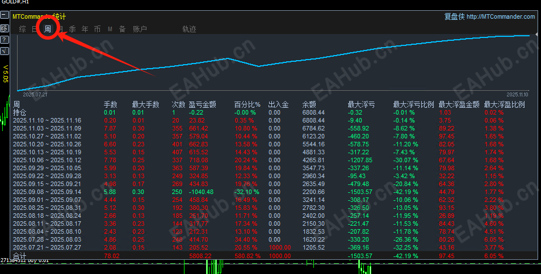
Task: Select week row 2025.09.08 ~ 2025.09.14
Action: pyautogui.click(x=47, y=192)
